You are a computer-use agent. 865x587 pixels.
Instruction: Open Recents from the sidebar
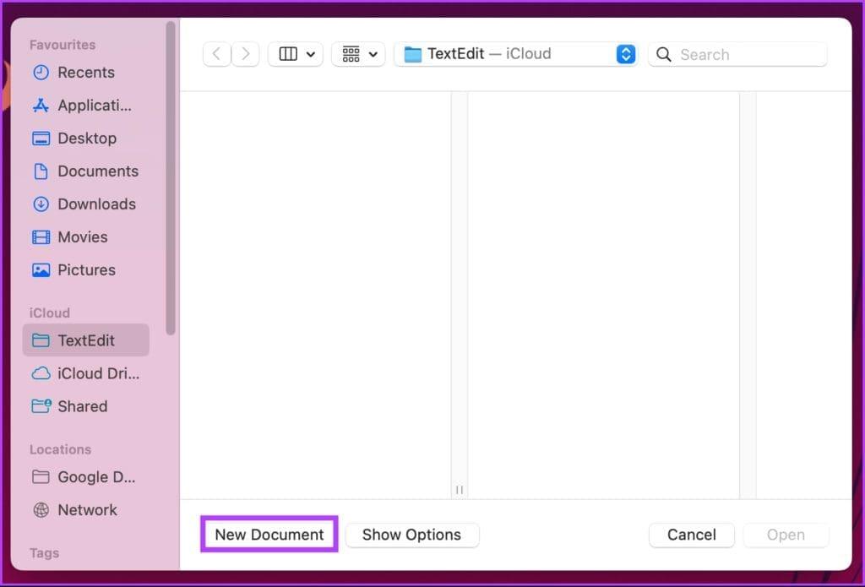tap(85, 73)
